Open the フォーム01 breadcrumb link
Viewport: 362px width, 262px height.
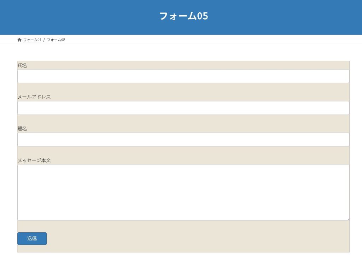[x=32, y=40]
